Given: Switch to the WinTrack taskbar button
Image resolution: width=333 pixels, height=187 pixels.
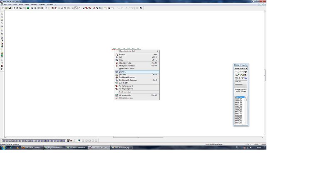Looking at the screenshot, I should [99, 148].
